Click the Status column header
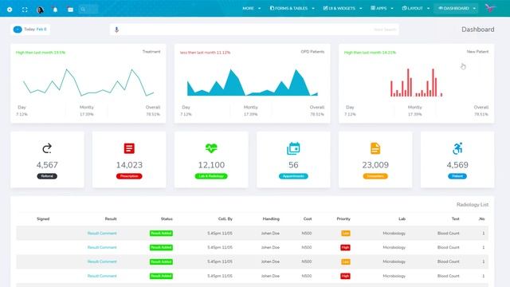The width and height of the screenshot is (510, 287). pyautogui.click(x=167, y=219)
